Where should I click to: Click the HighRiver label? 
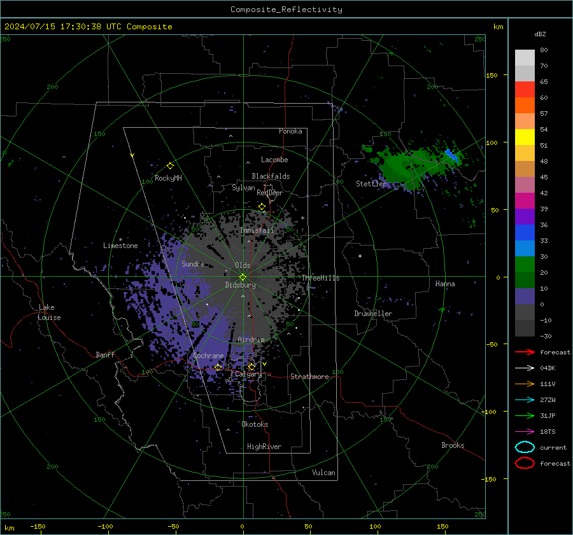click(x=264, y=447)
